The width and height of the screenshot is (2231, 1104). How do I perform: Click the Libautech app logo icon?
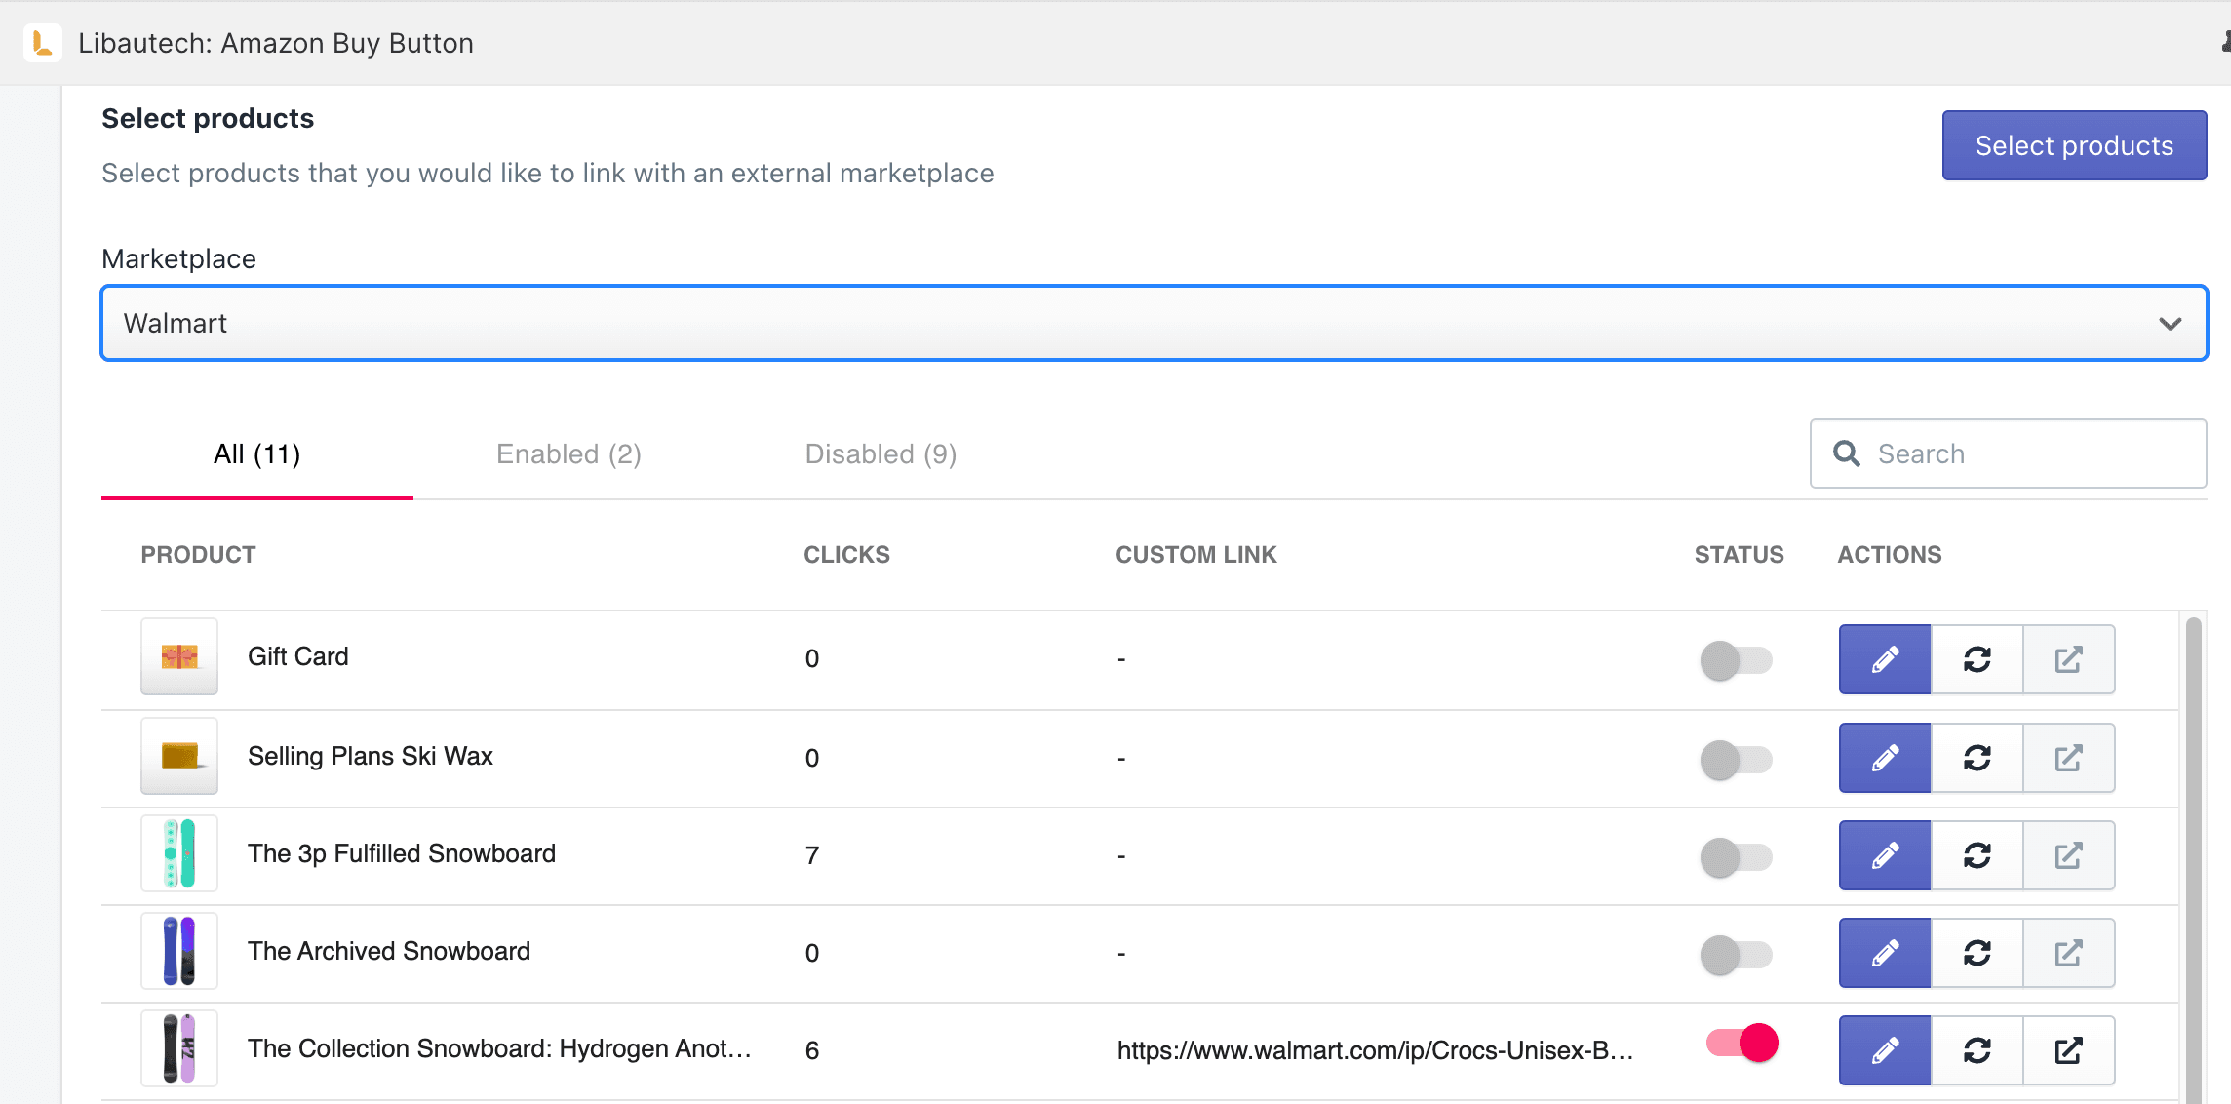(42, 43)
